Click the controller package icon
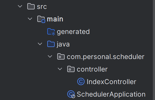 pos(71,69)
